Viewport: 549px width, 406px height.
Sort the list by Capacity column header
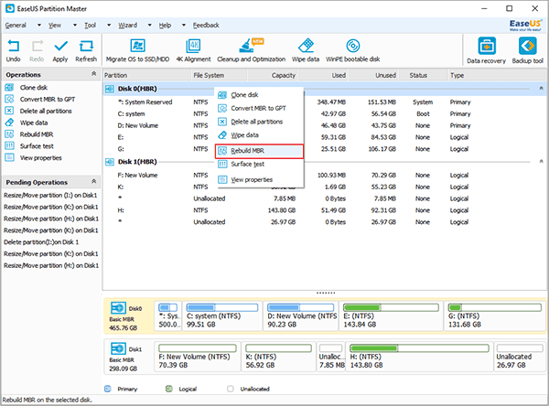coord(284,75)
